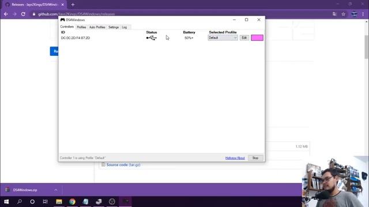Open the Profiles tab in DS4Windows
This screenshot has height=207, width=369.
81,27
